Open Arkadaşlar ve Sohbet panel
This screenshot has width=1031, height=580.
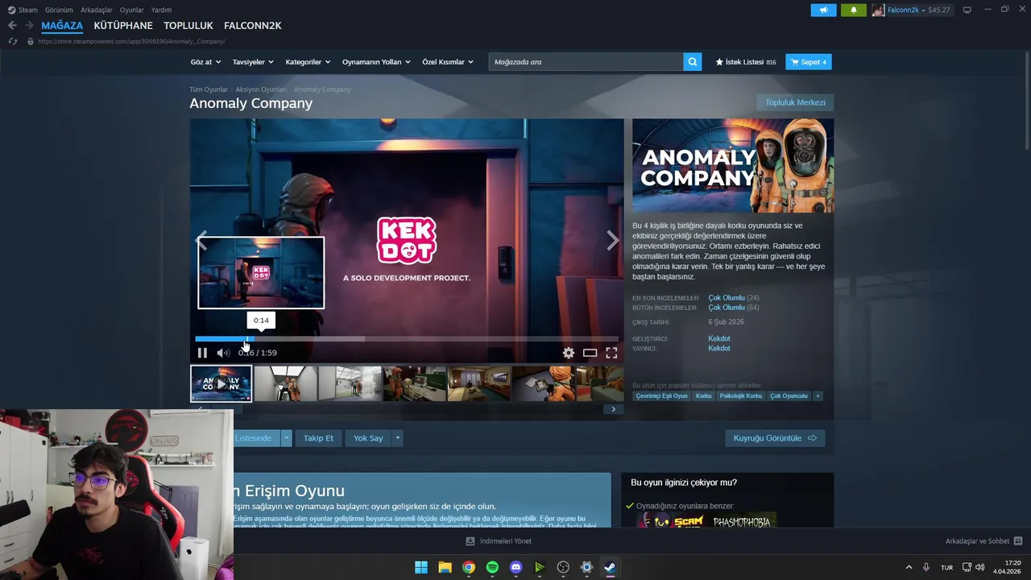[x=983, y=541]
